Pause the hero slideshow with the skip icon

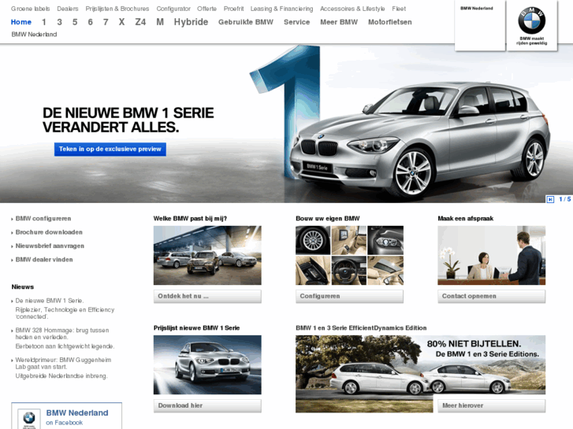550,199
